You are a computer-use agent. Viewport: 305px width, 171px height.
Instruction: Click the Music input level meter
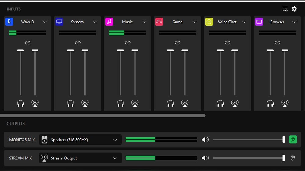[x=127, y=33]
